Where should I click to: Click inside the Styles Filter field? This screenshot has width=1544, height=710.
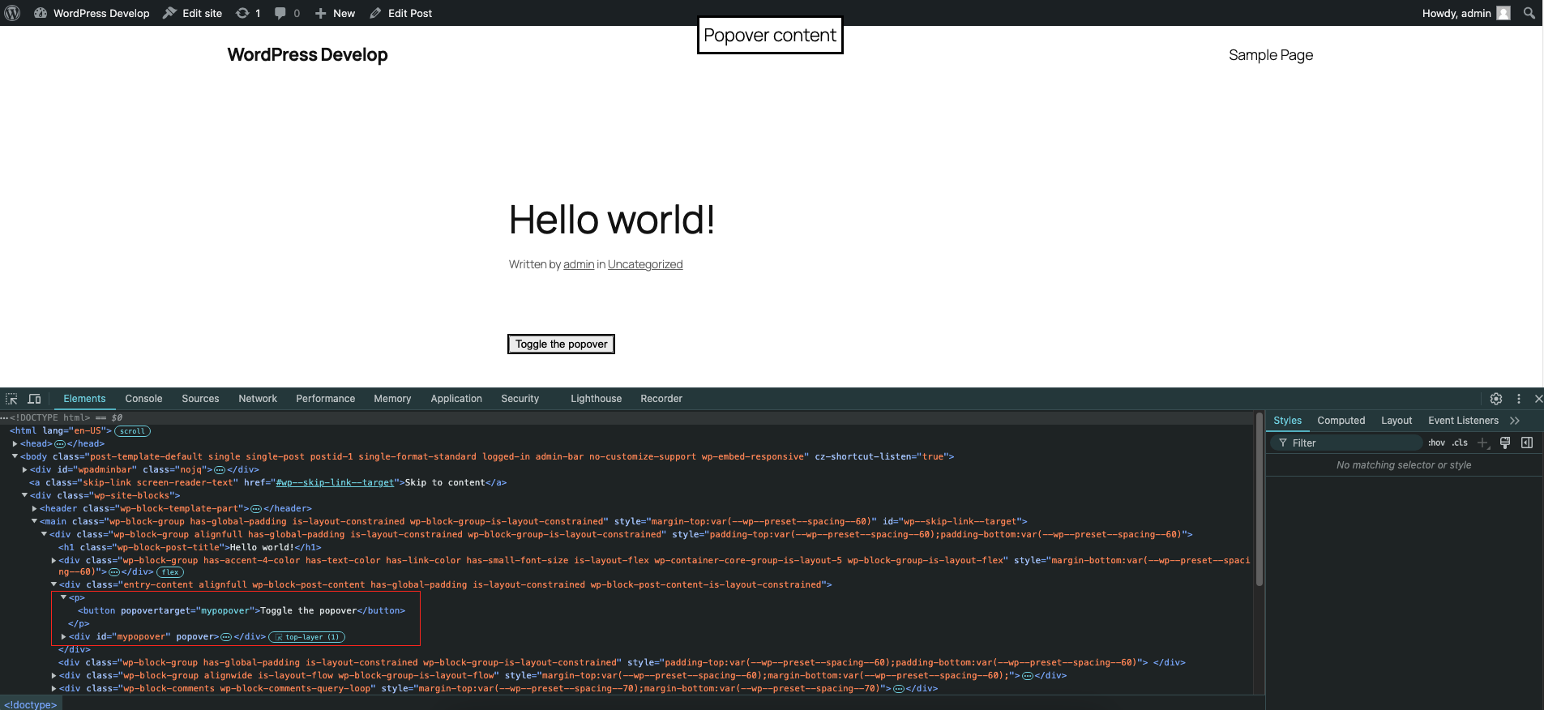click(1354, 443)
